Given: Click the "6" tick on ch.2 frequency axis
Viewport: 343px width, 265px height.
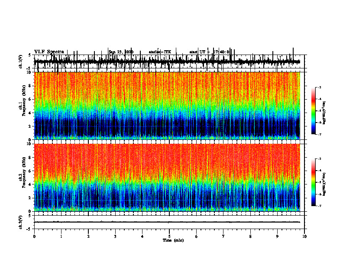Looking at the screenshot, I should [x=30, y=171].
